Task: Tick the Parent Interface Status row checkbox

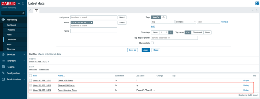Action: tap(30, 90)
